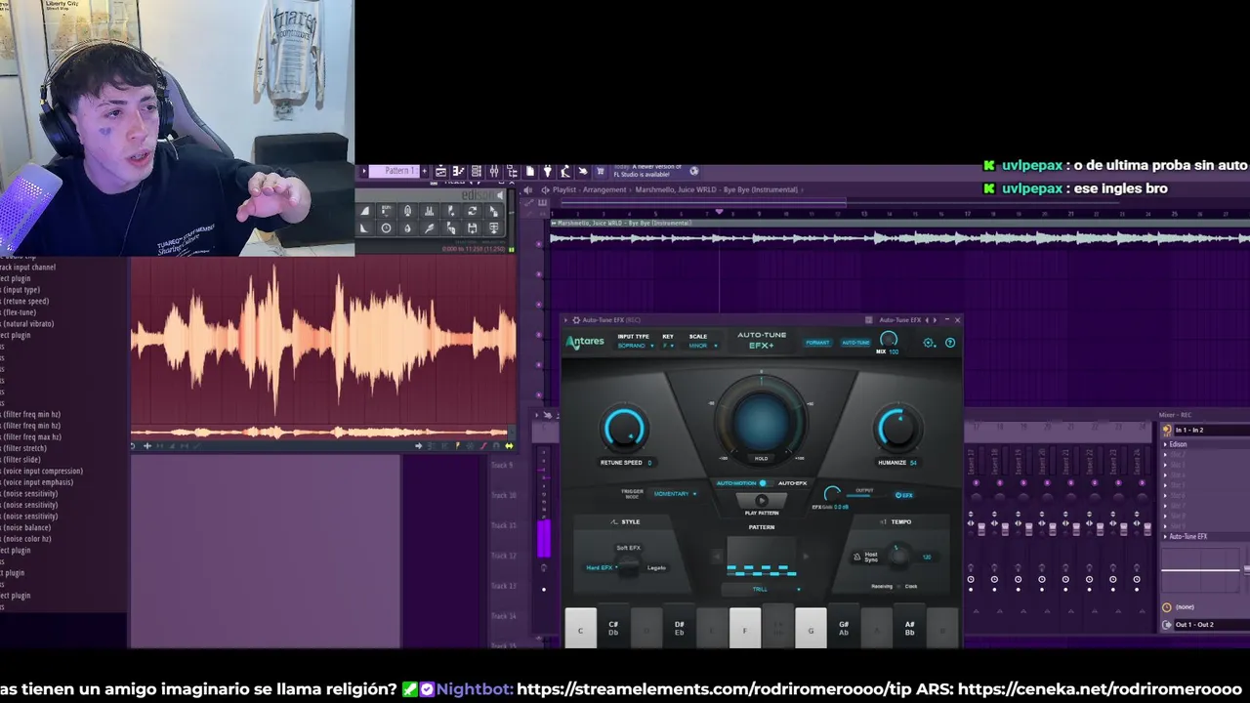Click the Edison waveform display
1250x703 pixels.
(322, 342)
